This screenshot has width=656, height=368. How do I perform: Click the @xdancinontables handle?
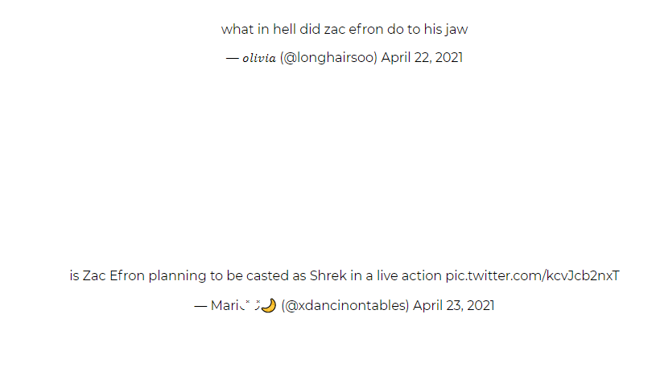345,305
